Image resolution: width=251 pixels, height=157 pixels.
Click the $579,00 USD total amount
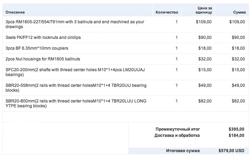pyautogui.click(x=231, y=151)
